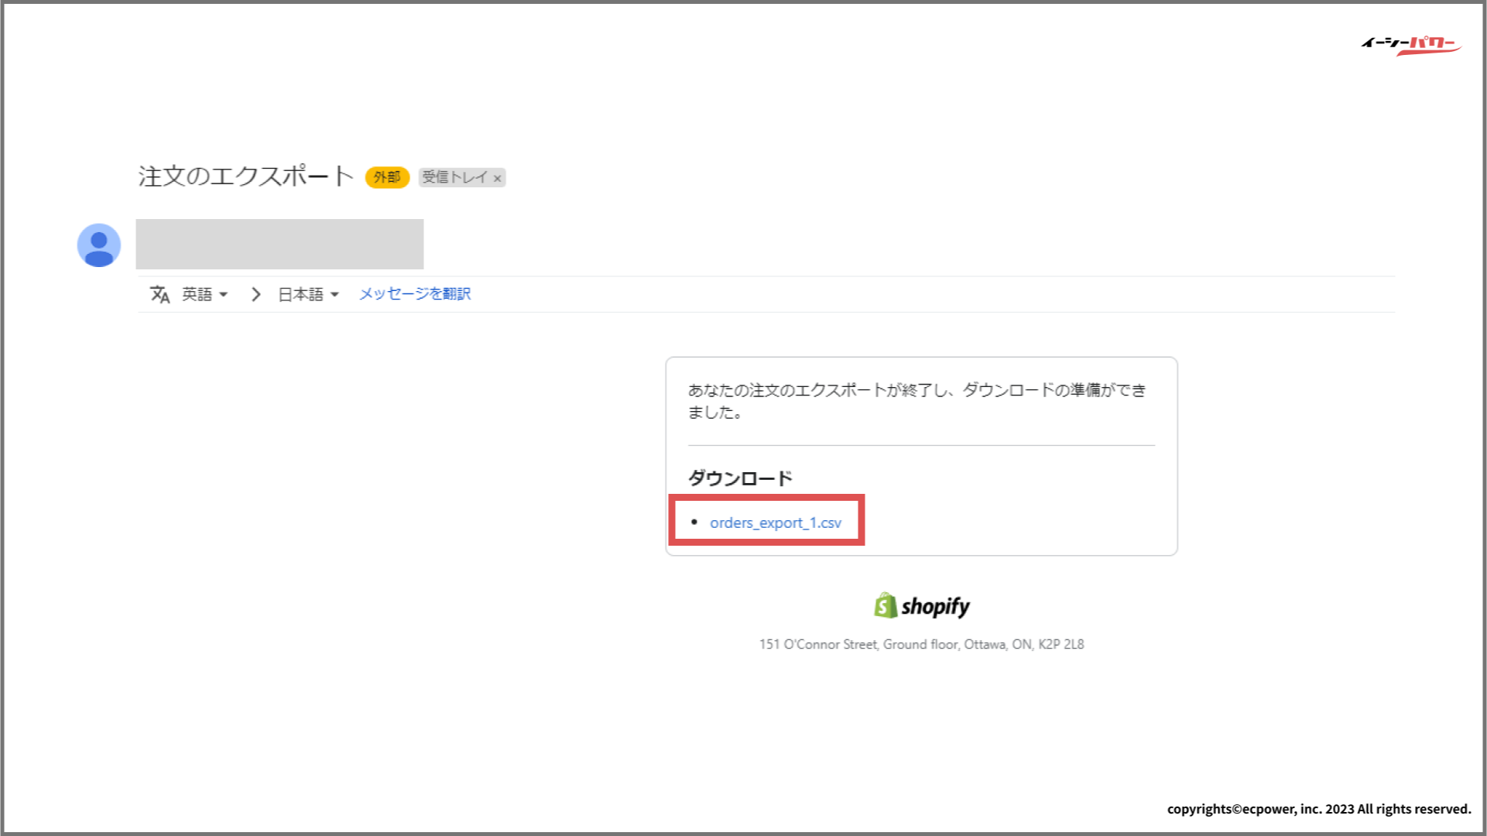
Task: Click the sender's profile avatar icon
Action: 99,245
